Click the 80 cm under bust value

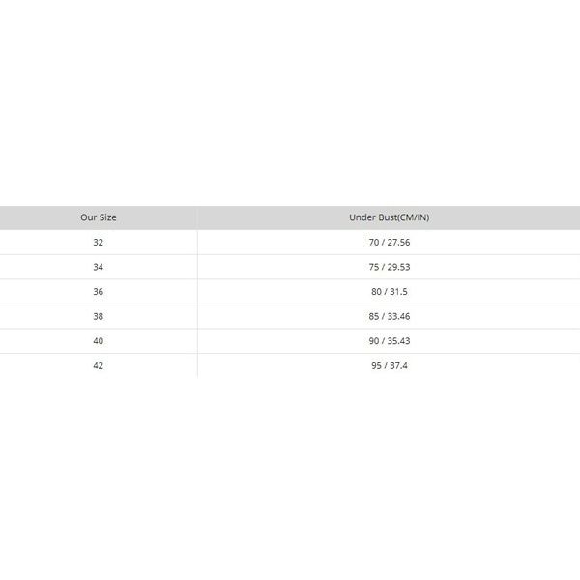click(x=377, y=291)
